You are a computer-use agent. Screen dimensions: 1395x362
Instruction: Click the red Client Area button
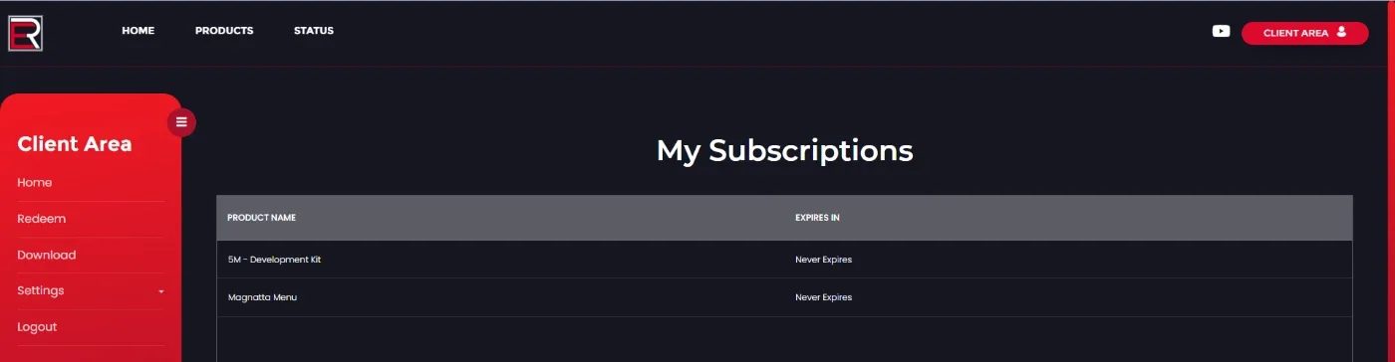pos(1305,33)
